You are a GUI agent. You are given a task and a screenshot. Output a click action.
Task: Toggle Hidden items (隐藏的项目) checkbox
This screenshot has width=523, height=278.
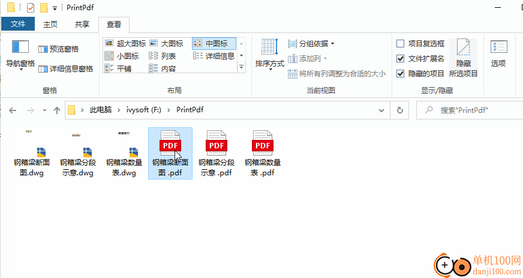click(400, 73)
